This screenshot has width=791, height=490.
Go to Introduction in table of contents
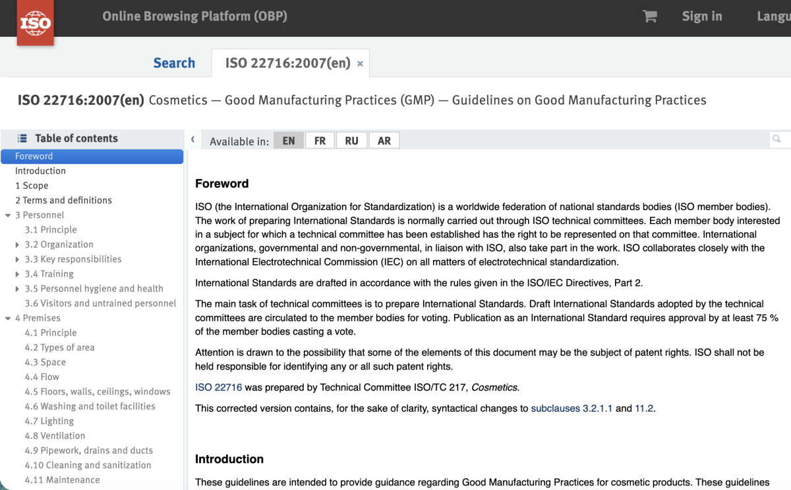40,171
